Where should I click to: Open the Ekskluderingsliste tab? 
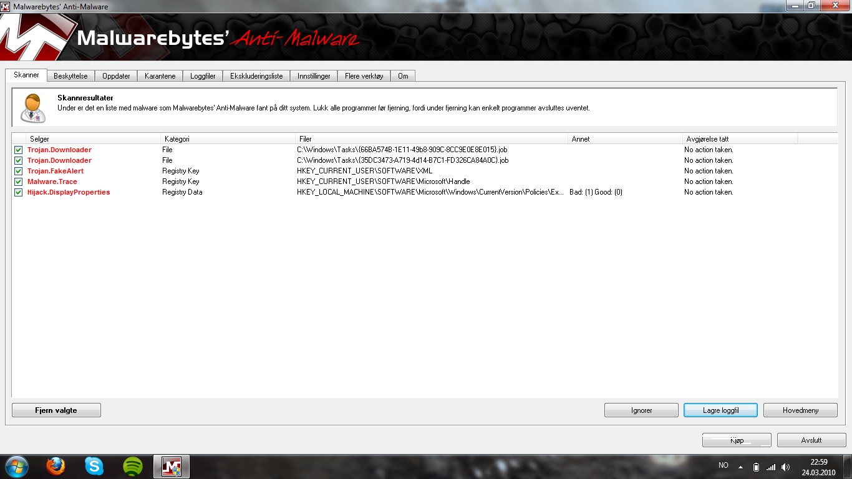[x=256, y=76]
